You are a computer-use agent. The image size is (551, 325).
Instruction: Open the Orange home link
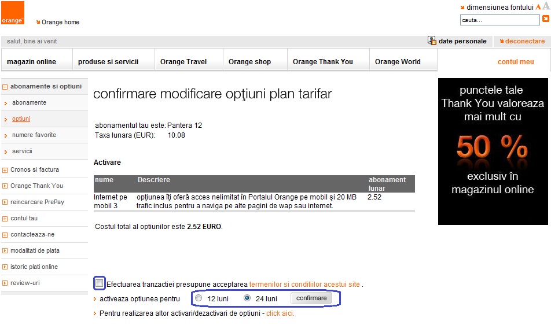coord(60,22)
